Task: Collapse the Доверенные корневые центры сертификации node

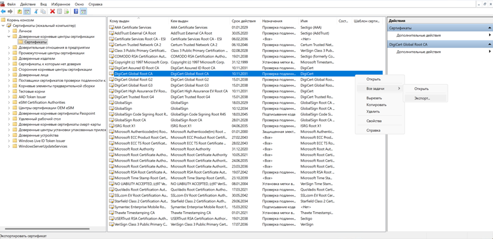Action: (9, 36)
